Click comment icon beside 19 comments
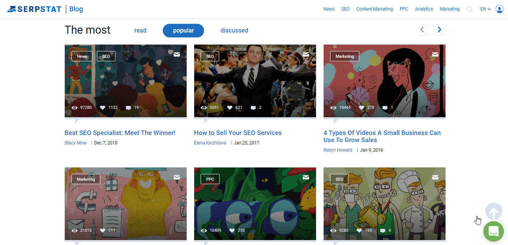Viewport: 508px width, 245px height. pos(128,108)
